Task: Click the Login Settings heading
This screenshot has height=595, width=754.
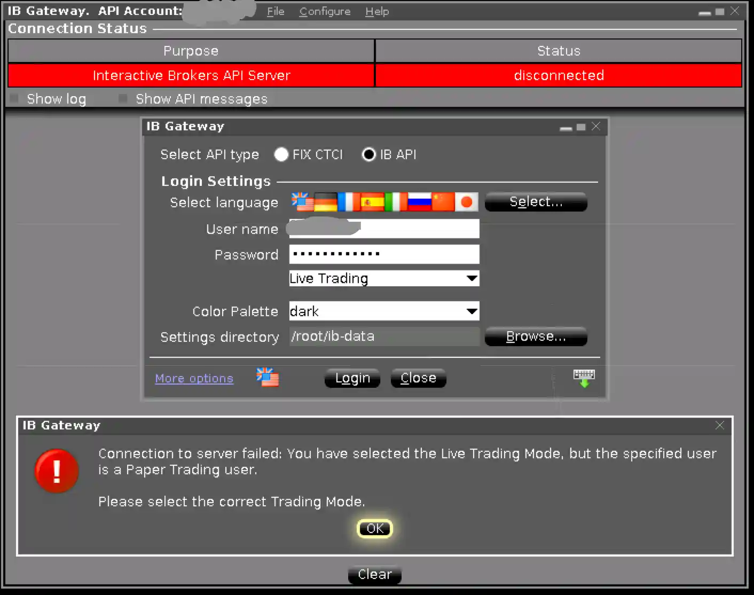Action: 216,181
